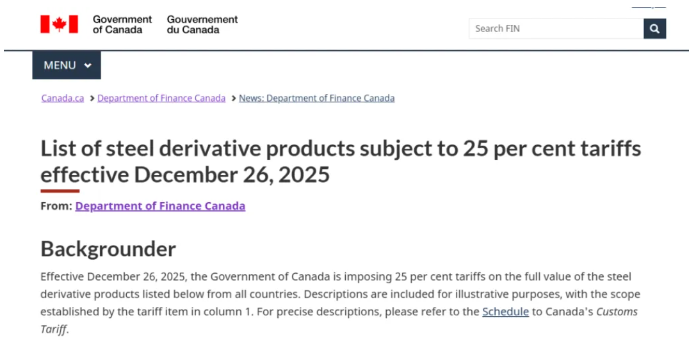Click the red underline below page title
This screenshot has width=689, height=353.
[60, 191]
